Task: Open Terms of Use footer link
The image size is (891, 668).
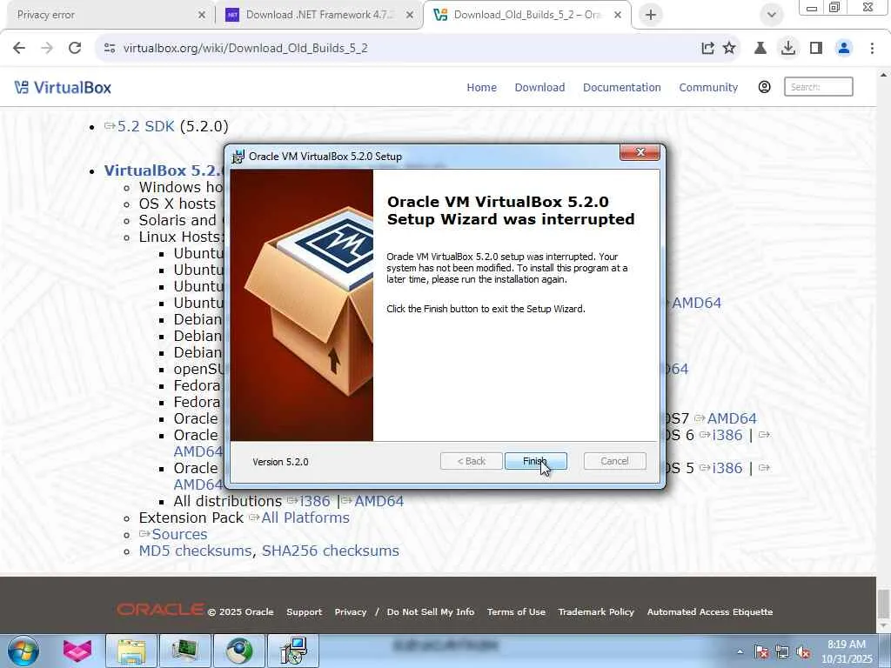Action: (x=516, y=611)
